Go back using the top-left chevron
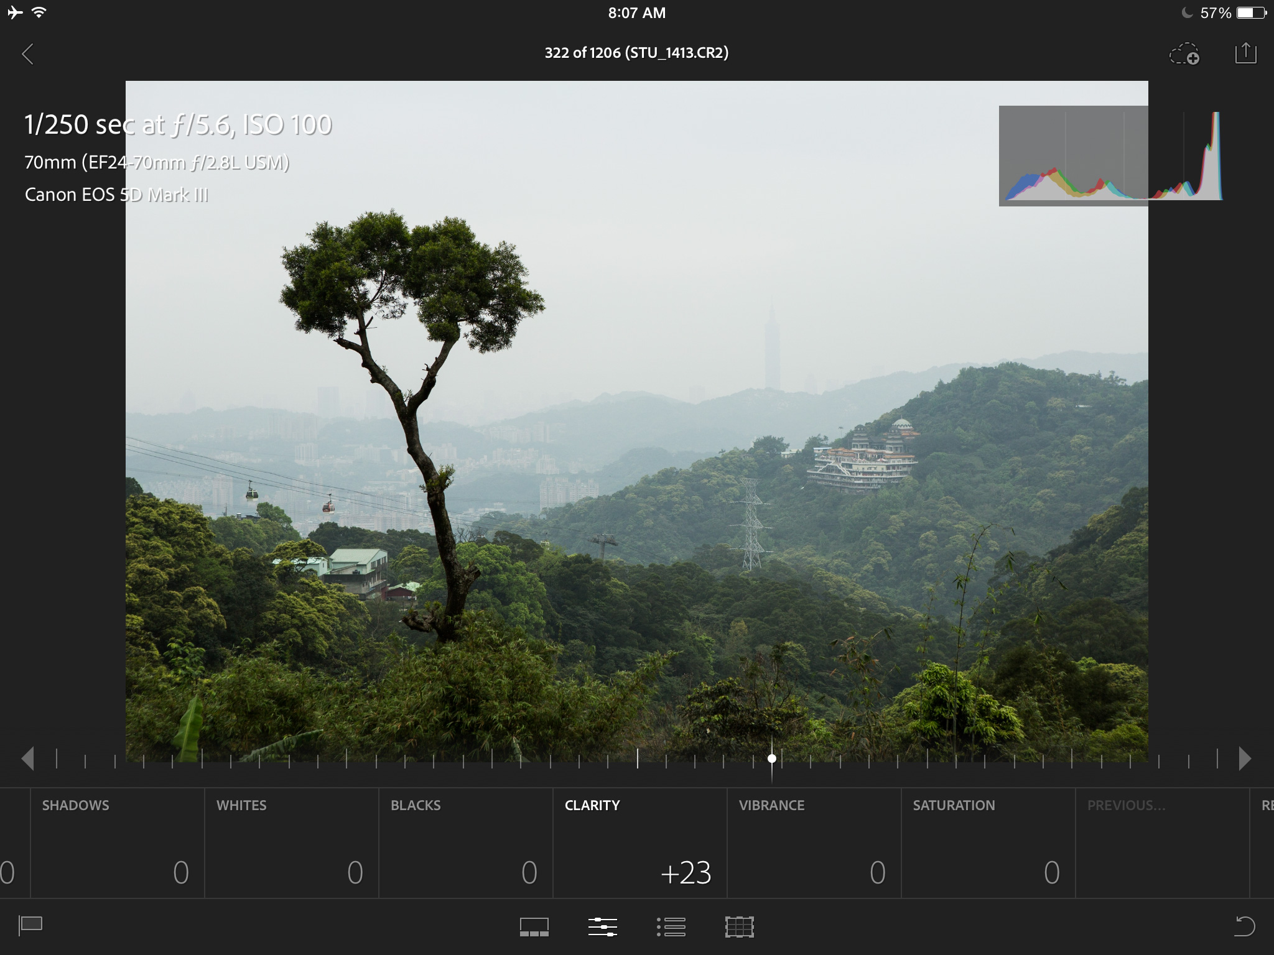This screenshot has height=955, width=1274. 27,53
